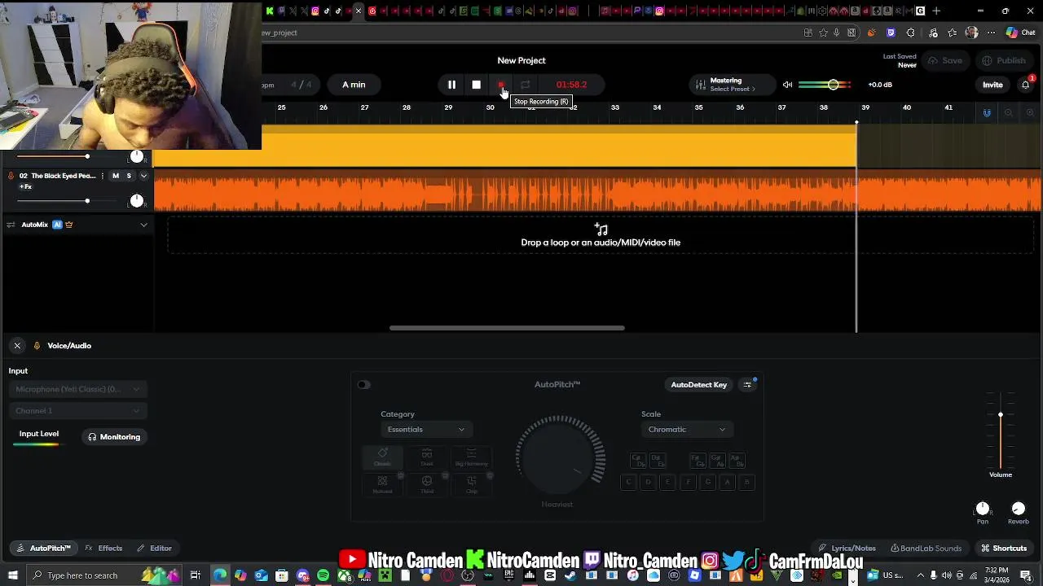Screen dimensions: 1043x586
Task: Click the Pan knob in the panel
Action: pyautogui.click(x=983, y=509)
